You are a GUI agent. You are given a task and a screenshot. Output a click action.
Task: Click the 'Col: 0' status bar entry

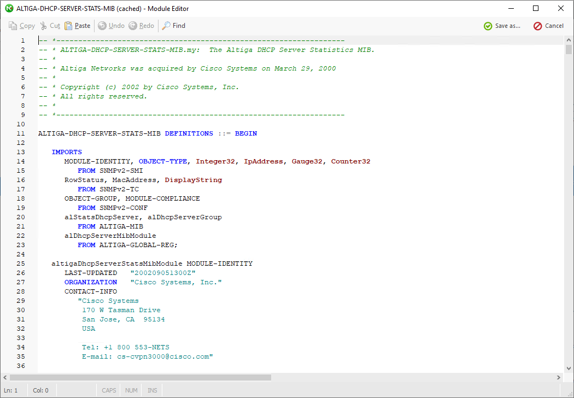[40, 390]
